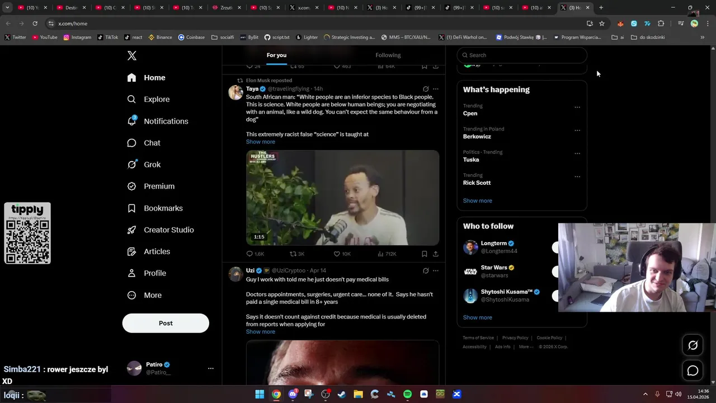Open account menu next to Patiro
This screenshot has height=403, width=716.
click(211, 368)
